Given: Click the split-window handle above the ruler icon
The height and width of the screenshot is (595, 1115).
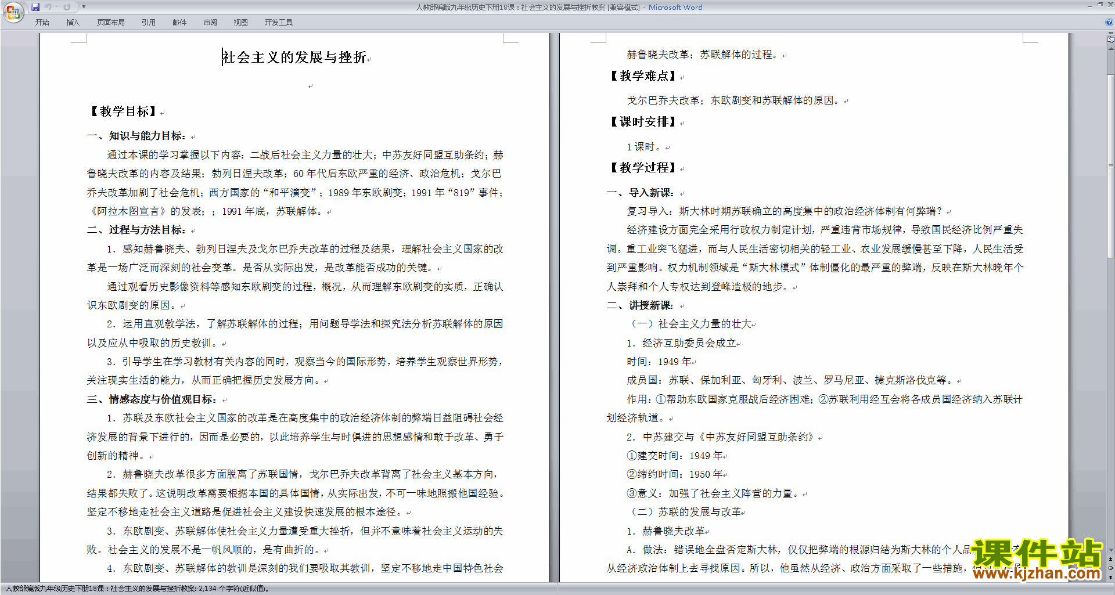Looking at the screenshot, I should pyautogui.click(x=1111, y=33).
